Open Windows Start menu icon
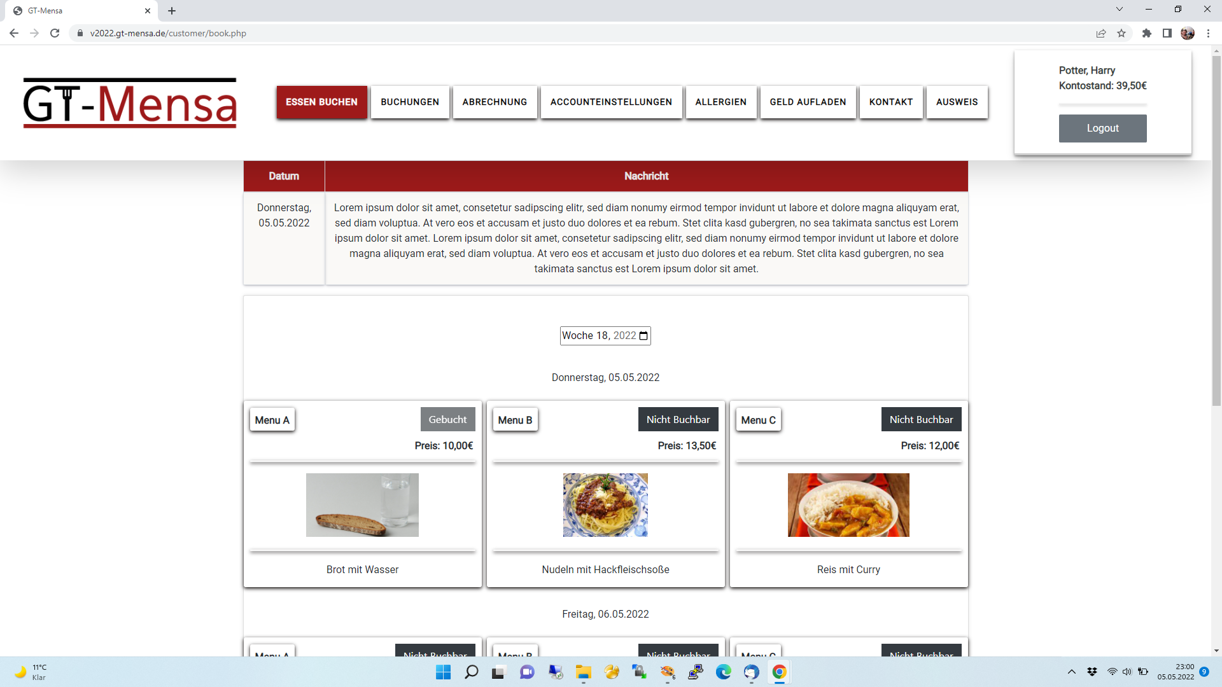Image resolution: width=1222 pixels, height=687 pixels. point(443,672)
